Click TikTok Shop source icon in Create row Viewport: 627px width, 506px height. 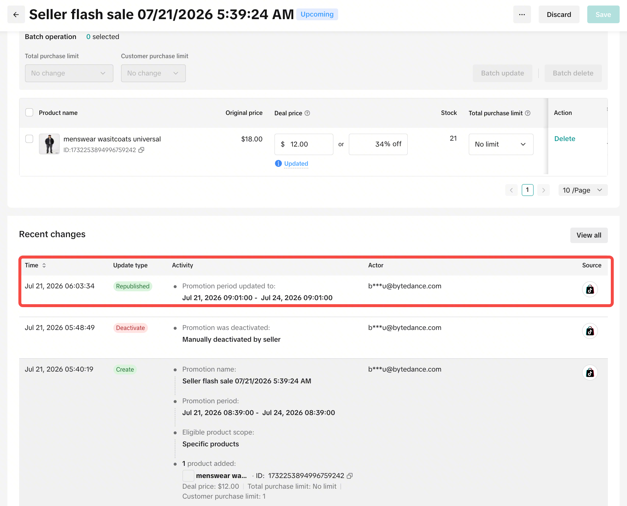coord(590,373)
